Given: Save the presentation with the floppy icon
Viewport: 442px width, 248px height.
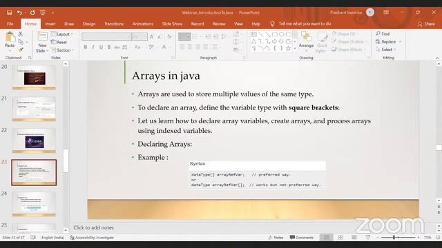Looking at the screenshot, I should 9,12.
